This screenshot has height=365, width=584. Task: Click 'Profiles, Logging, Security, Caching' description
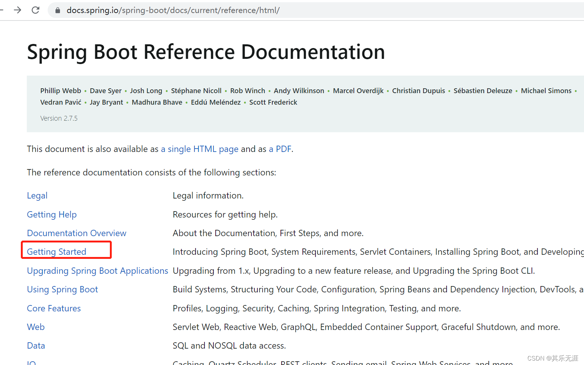tap(317, 308)
